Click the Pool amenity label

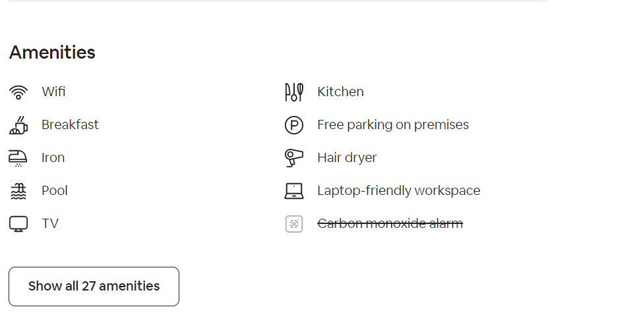55,190
